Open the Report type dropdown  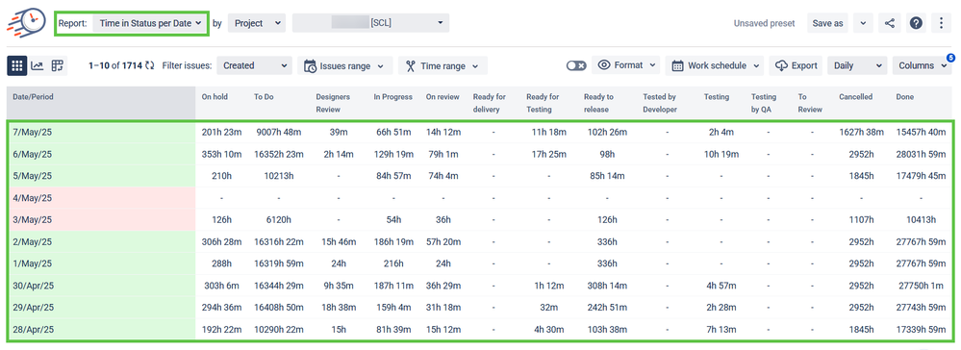[x=150, y=23]
